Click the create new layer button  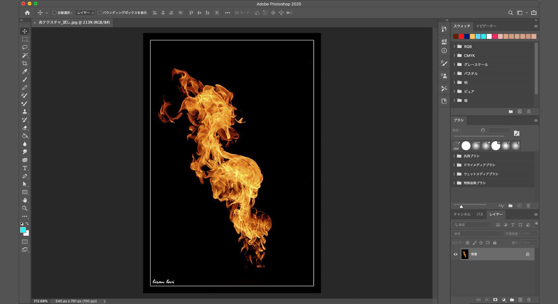520,300
